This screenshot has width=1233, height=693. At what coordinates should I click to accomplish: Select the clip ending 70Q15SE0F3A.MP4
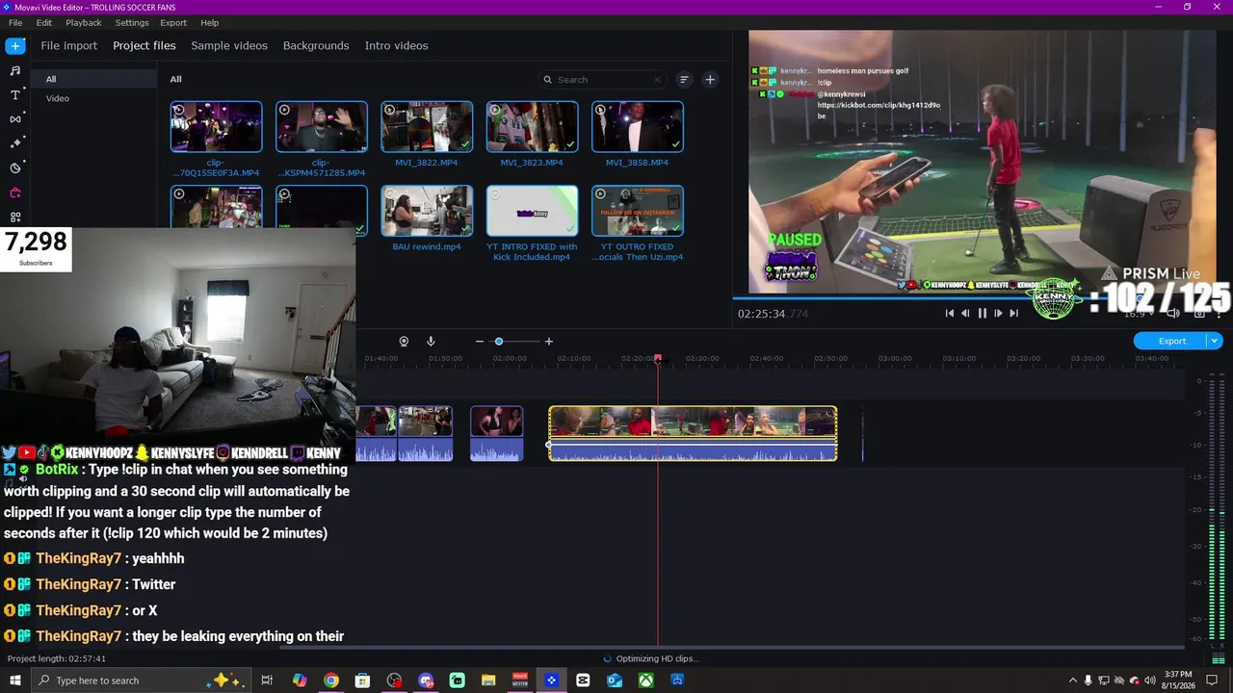(x=216, y=127)
